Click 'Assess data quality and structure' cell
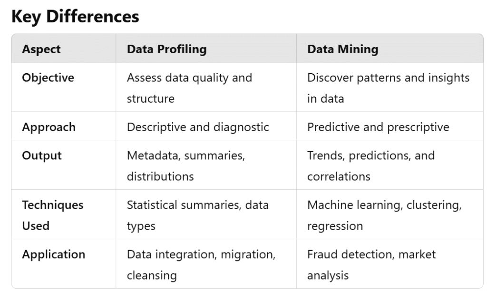Screen dimensions: 487x291 189,88
